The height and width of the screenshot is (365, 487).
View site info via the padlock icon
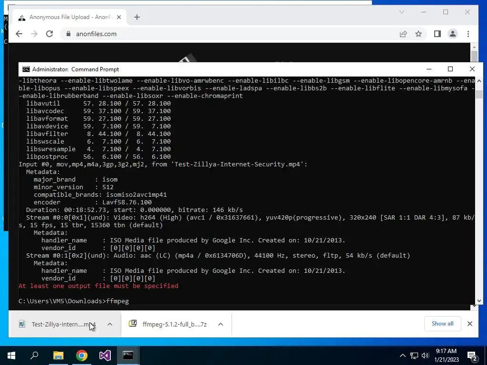(x=68, y=34)
